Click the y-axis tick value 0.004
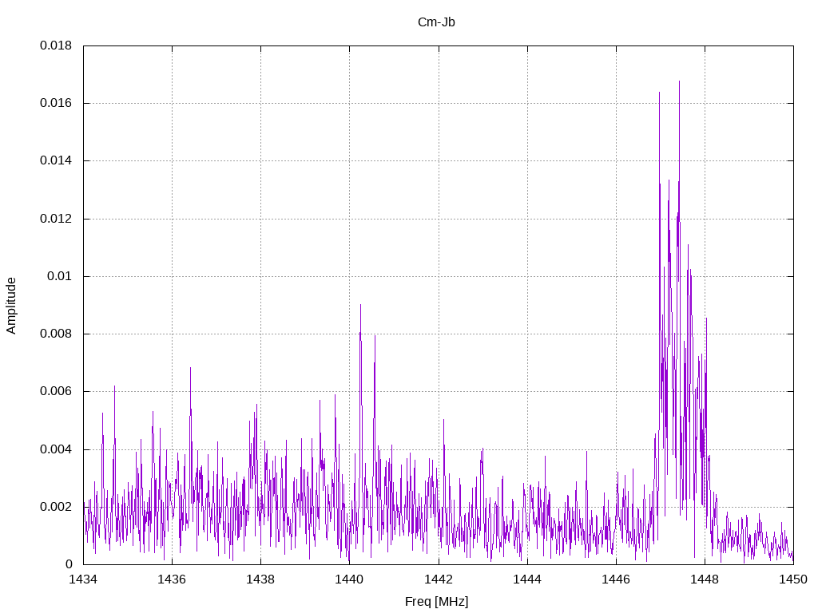818x613 pixels. (56, 449)
